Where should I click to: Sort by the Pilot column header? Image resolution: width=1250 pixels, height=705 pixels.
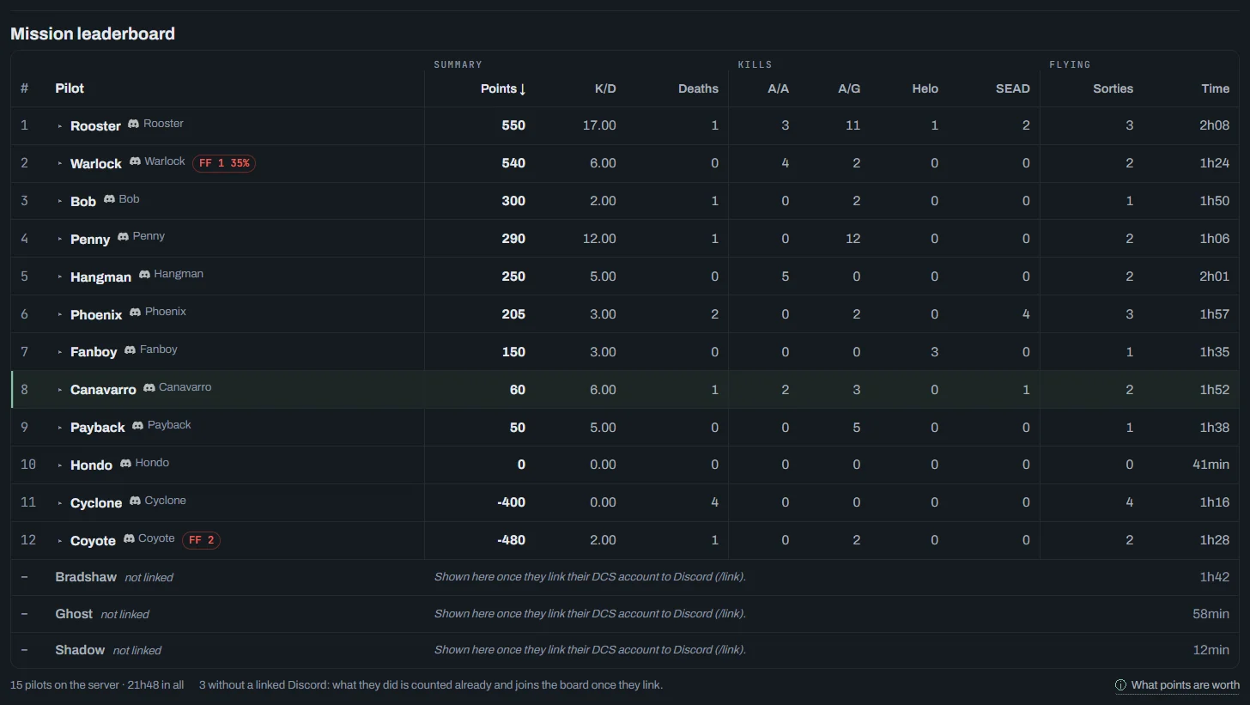coord(70,88)
